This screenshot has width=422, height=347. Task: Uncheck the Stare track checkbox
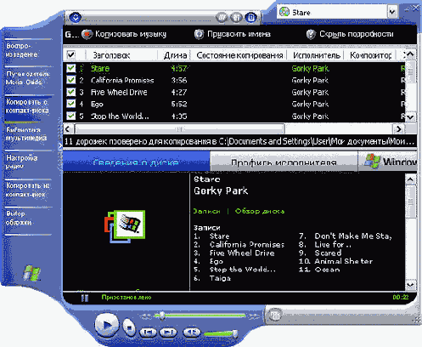click(70, 68)
